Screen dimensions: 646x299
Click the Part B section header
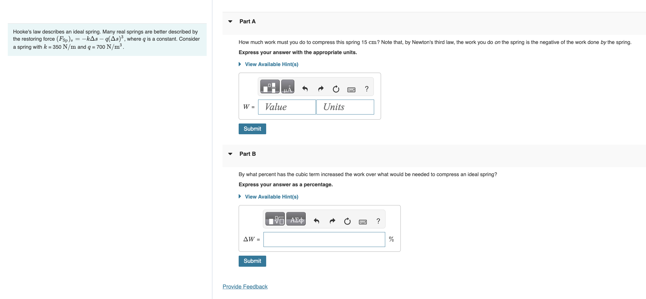click(247, 153)
